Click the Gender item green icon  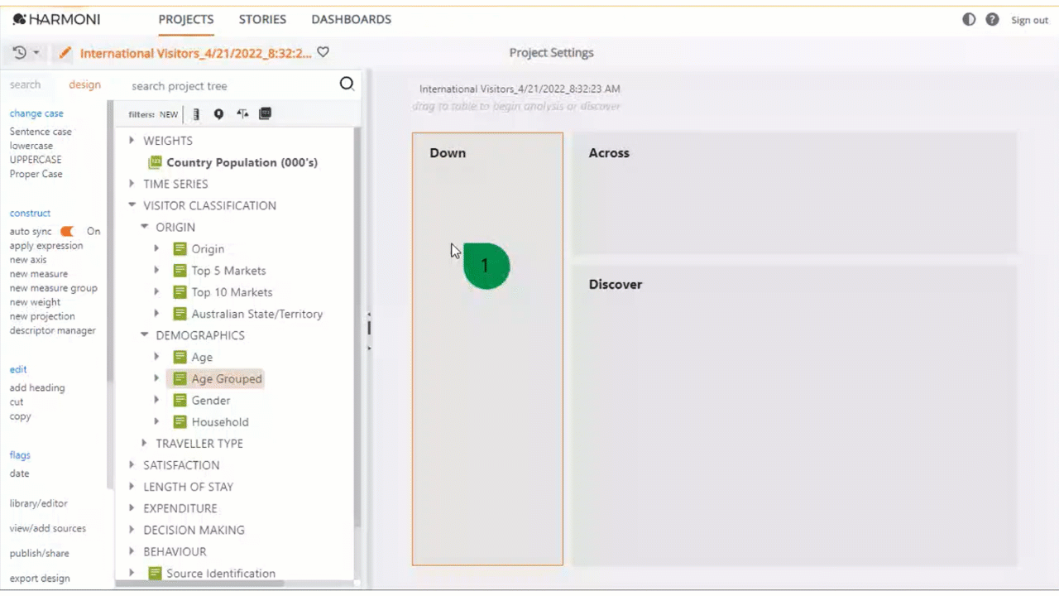(x=180, y=400)
